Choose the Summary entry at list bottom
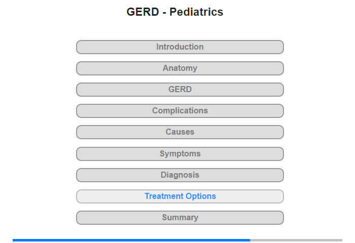This screenshot has height=243, width=355. coord(180,218)
